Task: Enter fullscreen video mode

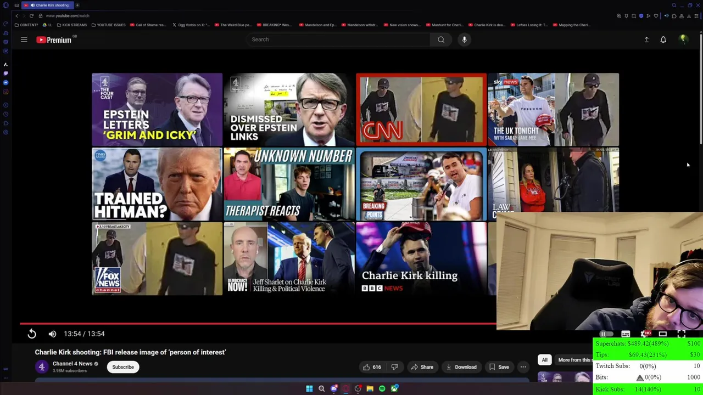Action: [682, 334]
